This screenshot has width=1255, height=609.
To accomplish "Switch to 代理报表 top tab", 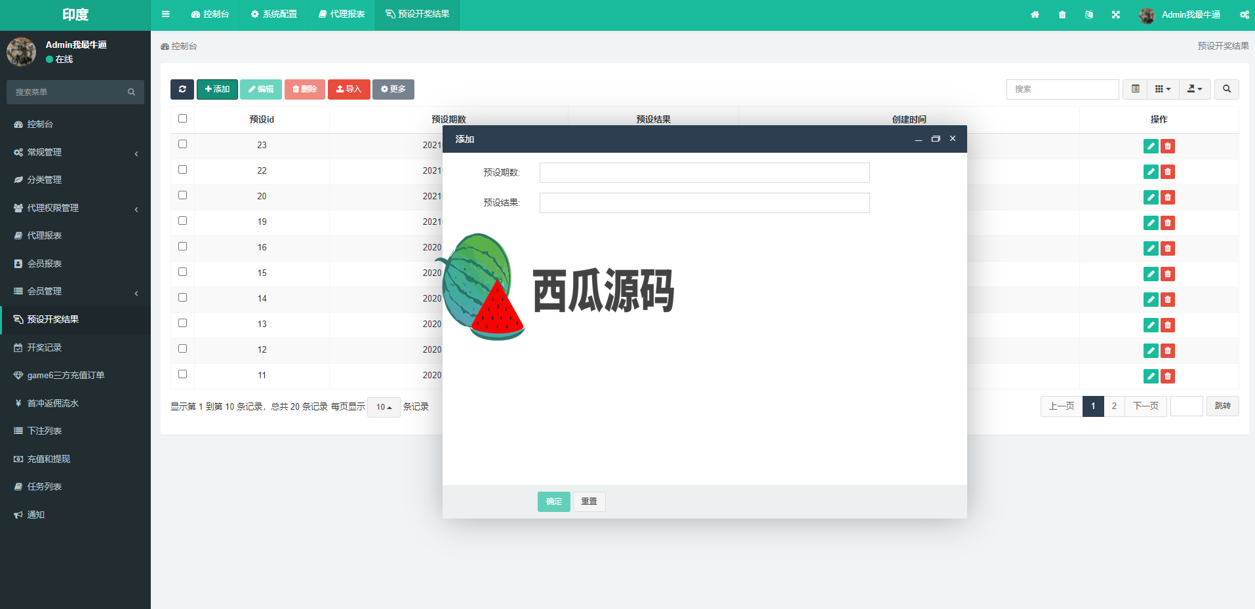I will click(x=341, y=14).
